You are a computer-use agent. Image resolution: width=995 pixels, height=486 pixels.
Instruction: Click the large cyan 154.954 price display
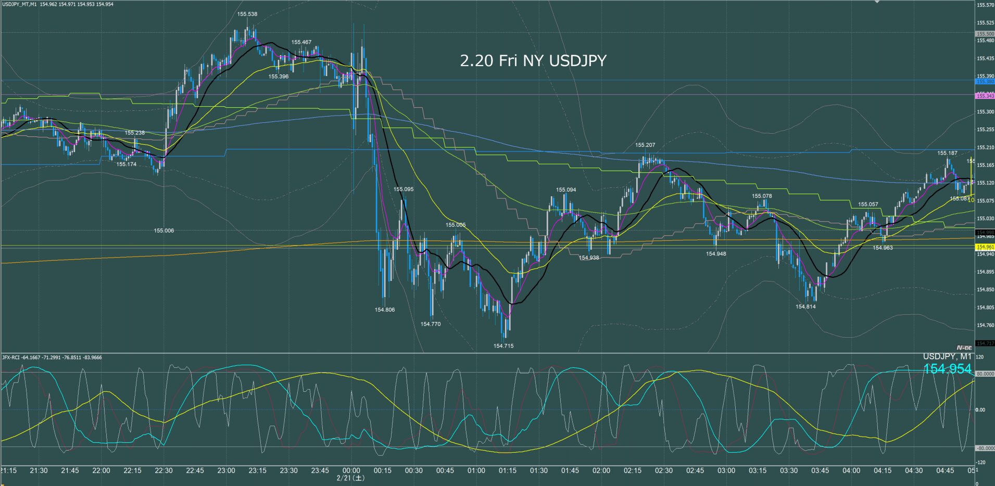pos(947,369)
